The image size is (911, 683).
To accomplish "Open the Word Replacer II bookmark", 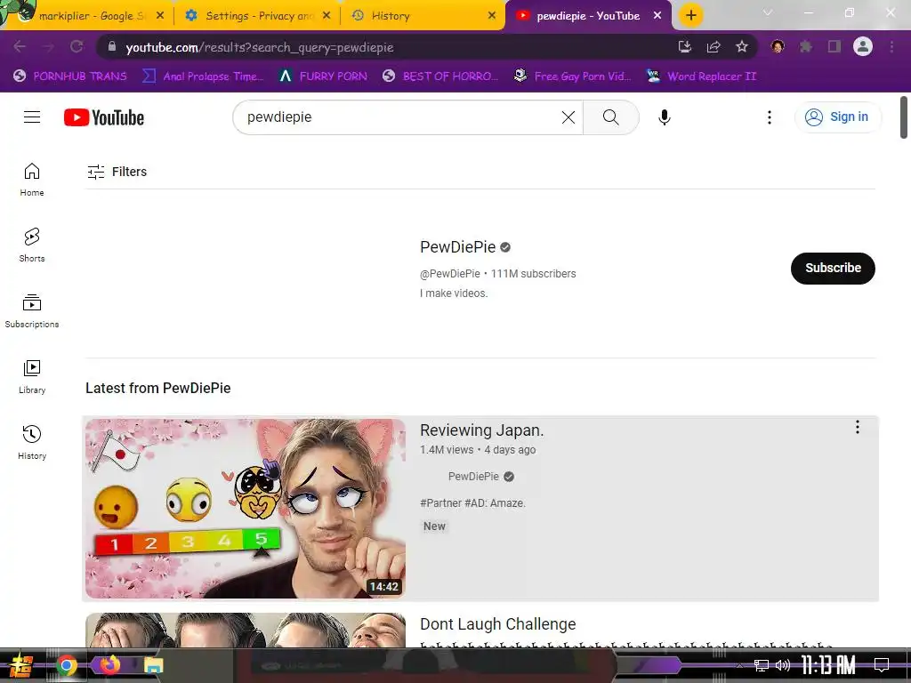I will point(702,76).
